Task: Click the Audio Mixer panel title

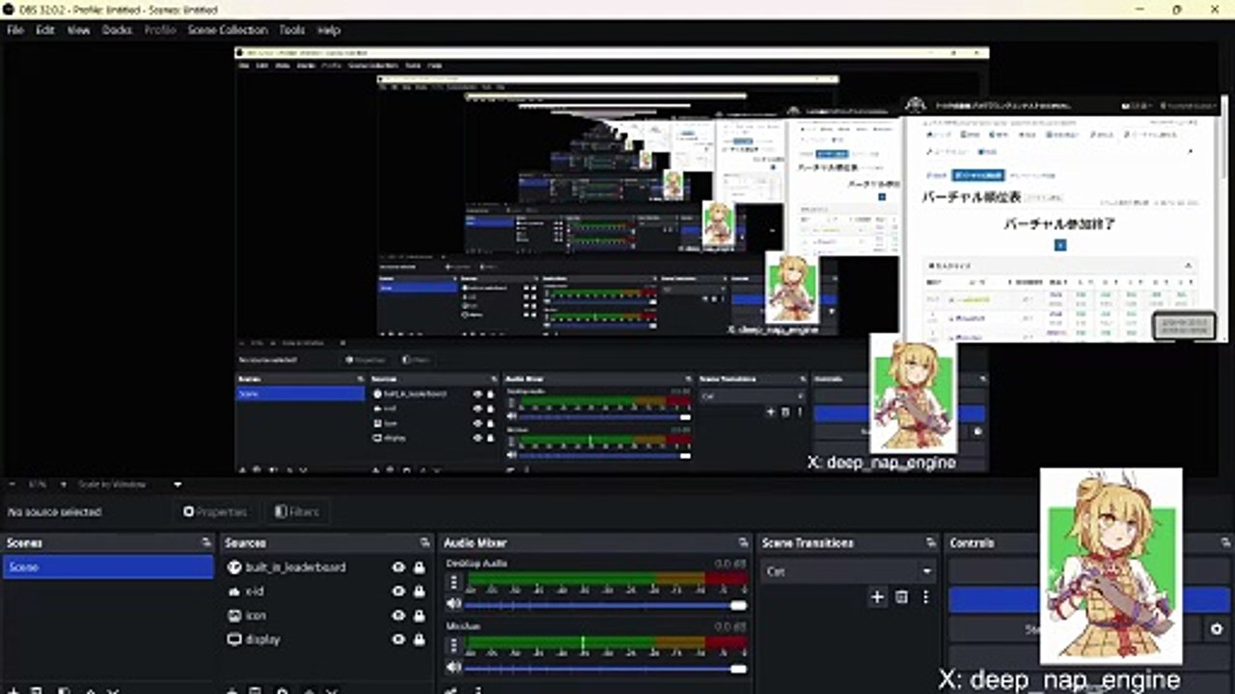Action: (476, 543)
